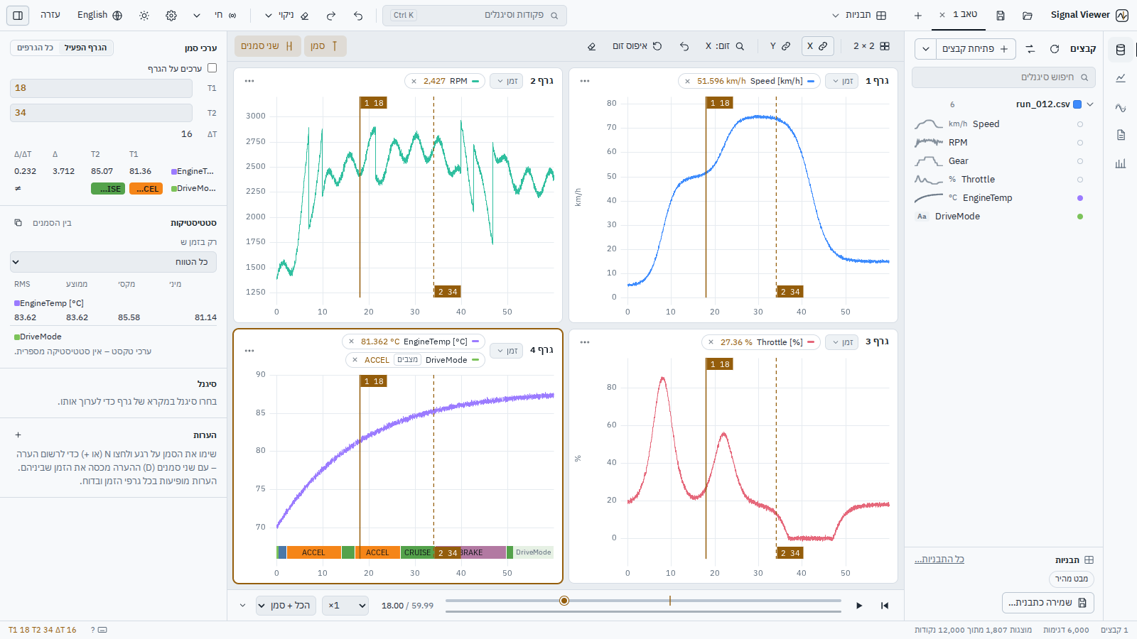Viewport: 1137px width, 639px height.
Task: Toggle the sidebar panel layout icon
Action: coord(18,15)
